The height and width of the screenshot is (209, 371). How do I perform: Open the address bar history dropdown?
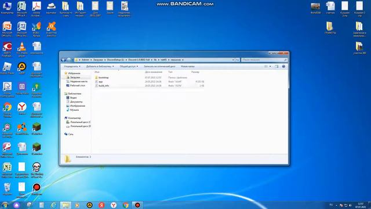233,60
